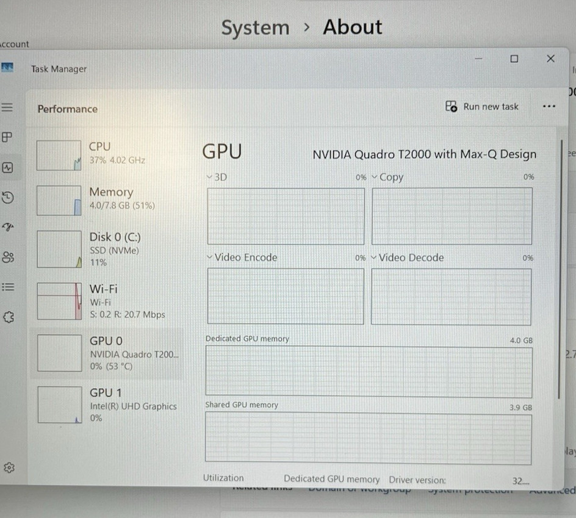Open the Details list icon
The height and width of the screenshot is (518, 576).
(8, 287)
